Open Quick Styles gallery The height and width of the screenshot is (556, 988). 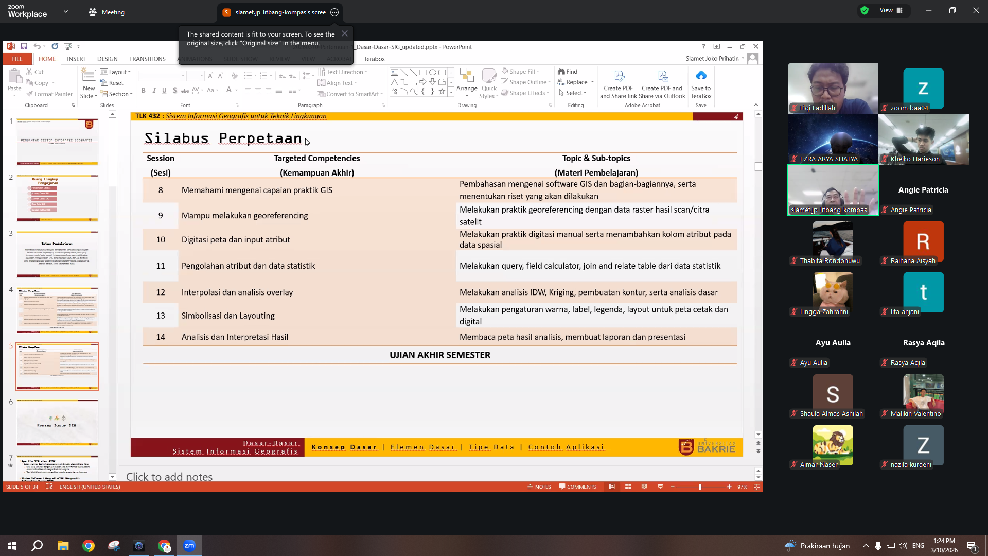coord(489,83)
